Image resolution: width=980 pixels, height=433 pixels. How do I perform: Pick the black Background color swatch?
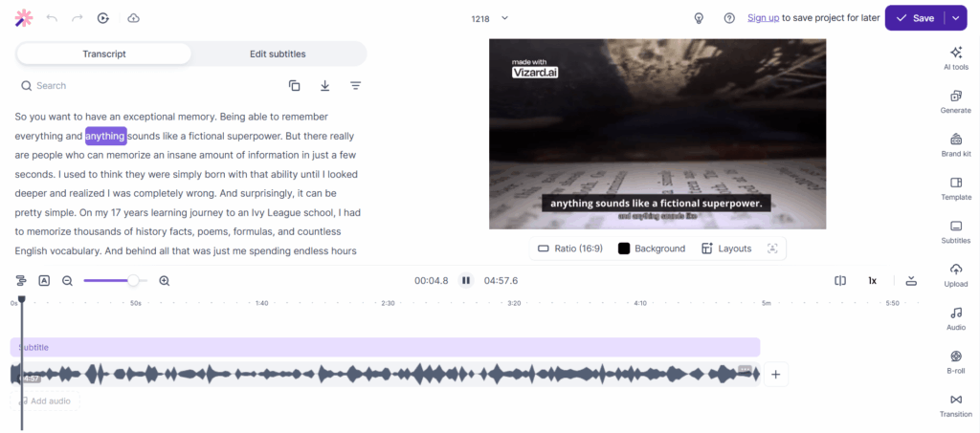(x=624, y=249)
